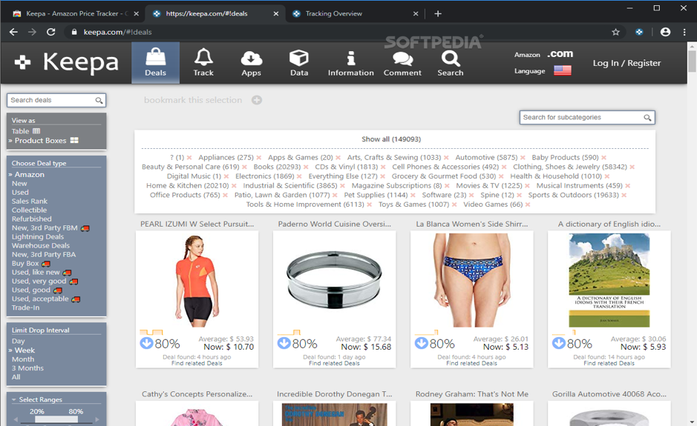This screenshot has width=697, height=426.
Task: Open Clothing, Shoes & Jewelry (58342) category
Action: coord(570,167)
